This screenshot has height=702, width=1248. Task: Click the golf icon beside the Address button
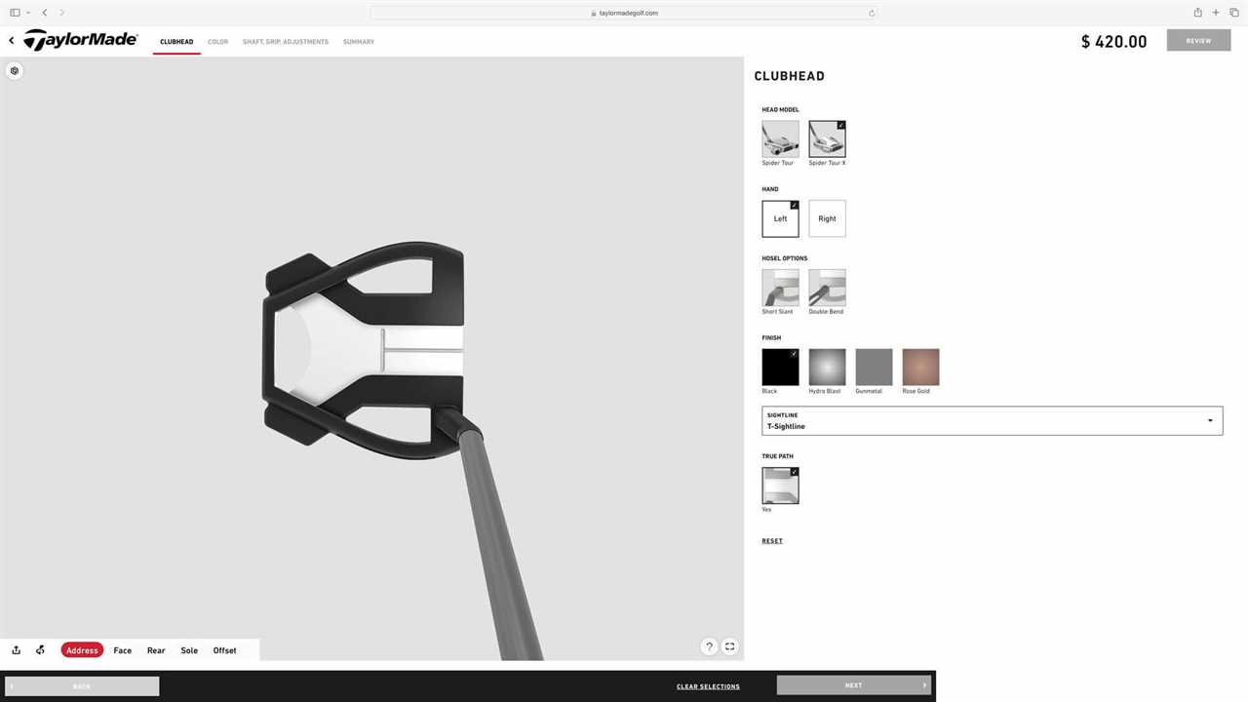40,650
